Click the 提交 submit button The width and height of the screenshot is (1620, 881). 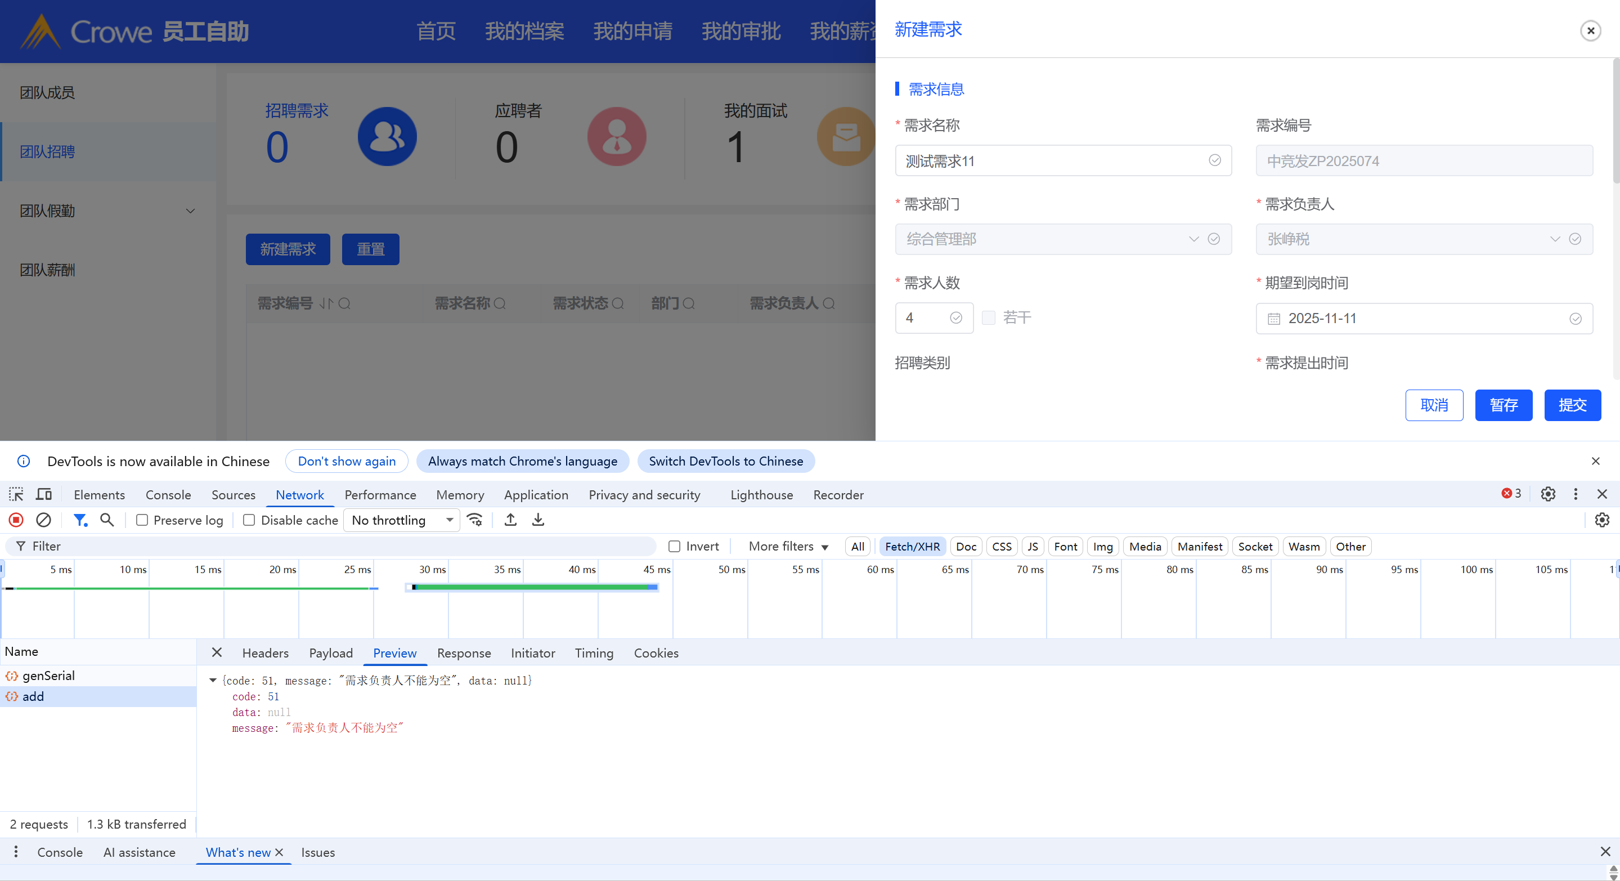pyautogui.click(x=1572, y=405)
